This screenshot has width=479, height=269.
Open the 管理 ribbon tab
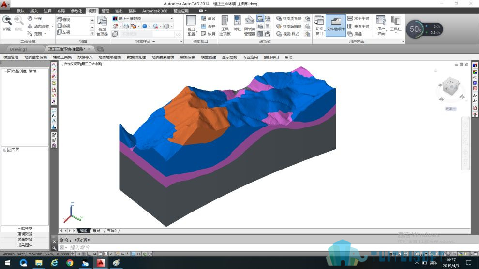pyautogui.click(x=105, y=11)
